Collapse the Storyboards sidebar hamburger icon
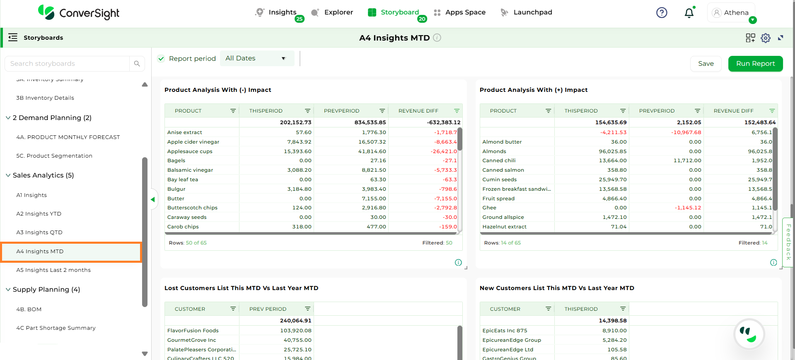Viewport: 795px width, 360px height. pos(13,38)
